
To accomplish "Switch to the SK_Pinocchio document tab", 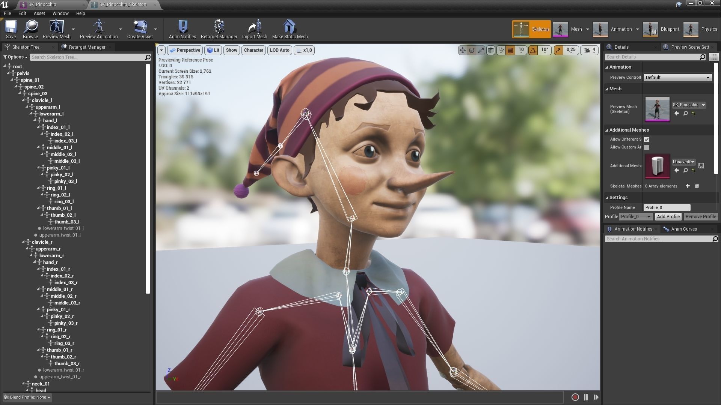I will [x=42, y=4].
